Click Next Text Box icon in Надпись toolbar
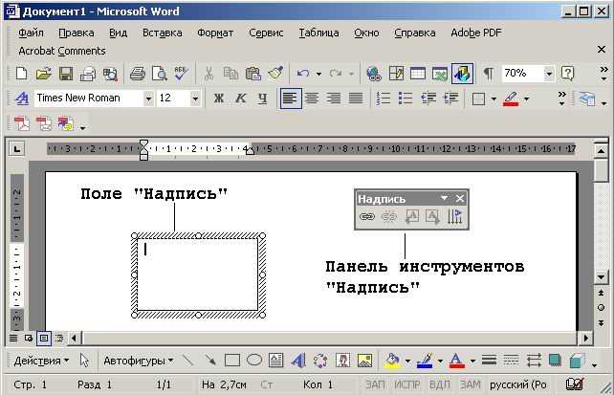 432,216
